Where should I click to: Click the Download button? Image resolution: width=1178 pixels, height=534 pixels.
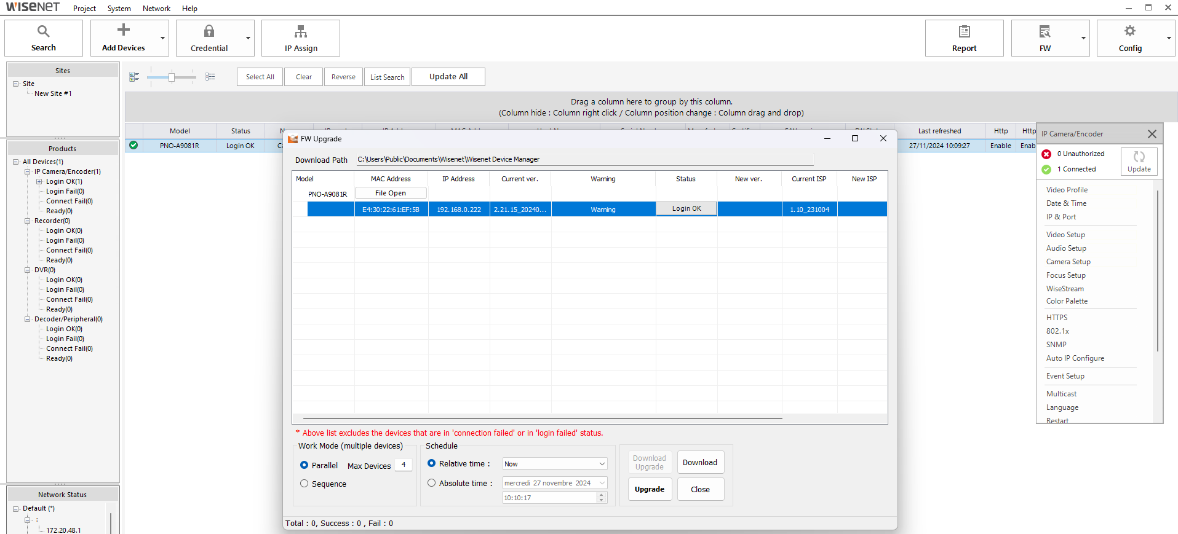pyautogui.click(x=700, y=463)
